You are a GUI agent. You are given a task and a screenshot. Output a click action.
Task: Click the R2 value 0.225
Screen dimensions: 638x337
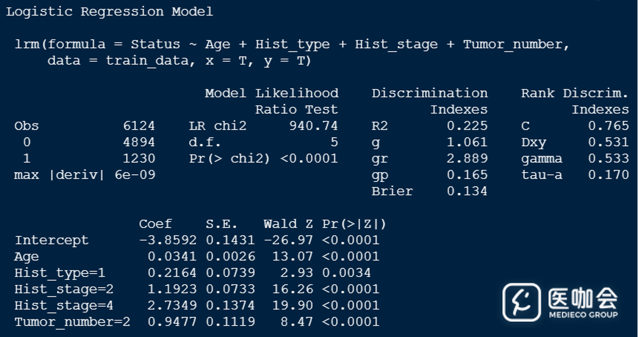tap(467, 126)
